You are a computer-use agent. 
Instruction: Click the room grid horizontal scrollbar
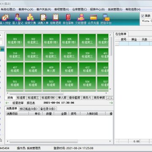[37, 93]
